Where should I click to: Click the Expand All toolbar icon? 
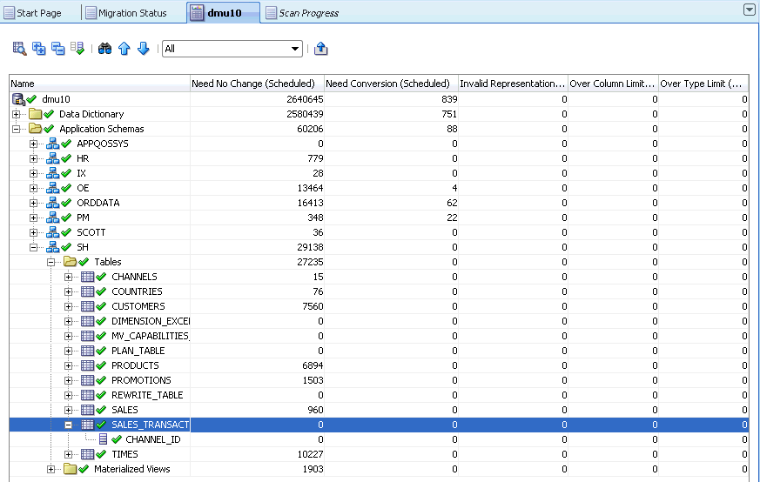[39, 49]
